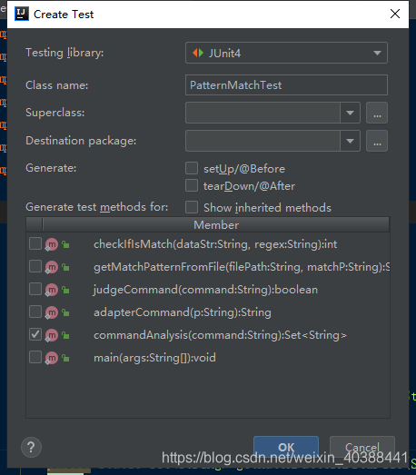The height and width of the screenshot is (475, 416).
Task: Select the main(args:String[]):void text
Action: pyautogui.click(x=154, y=358)
